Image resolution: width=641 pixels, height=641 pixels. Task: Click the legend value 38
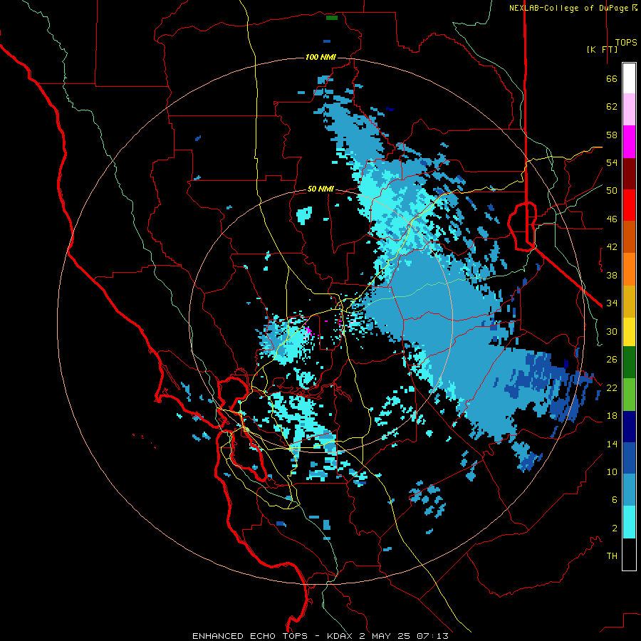pyautogui.click(x=612, y=276)
